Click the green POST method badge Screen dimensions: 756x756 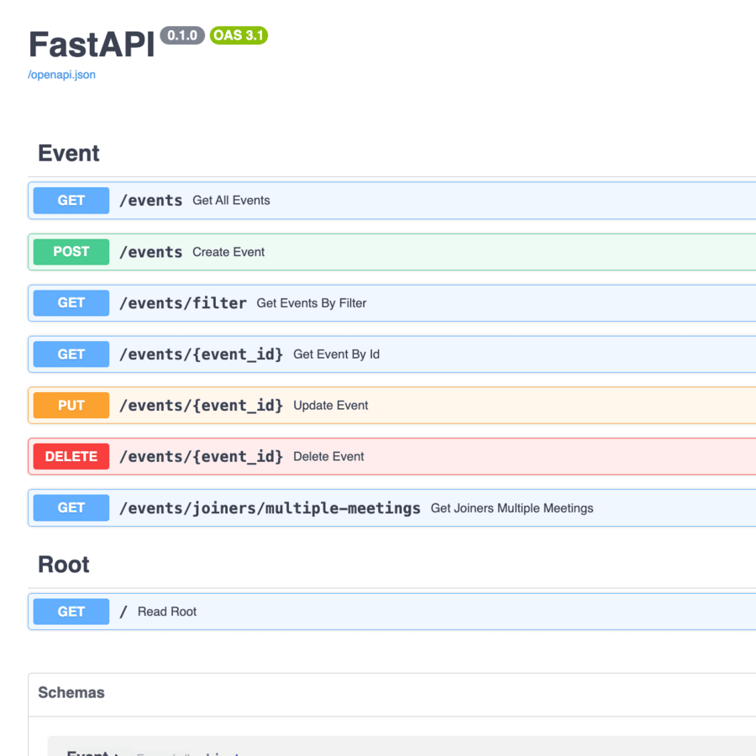pos(71,252)
